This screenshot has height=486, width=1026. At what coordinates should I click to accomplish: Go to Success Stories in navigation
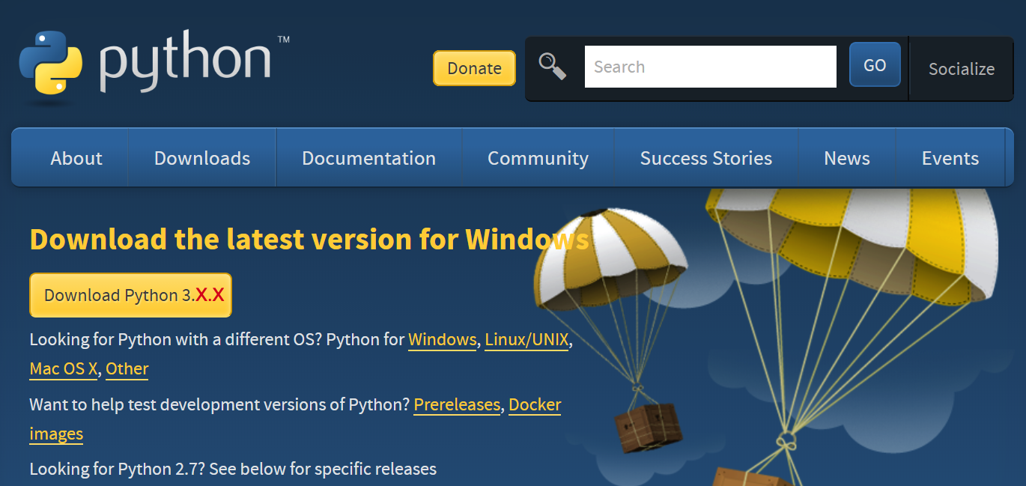click(x=705, y=158)
